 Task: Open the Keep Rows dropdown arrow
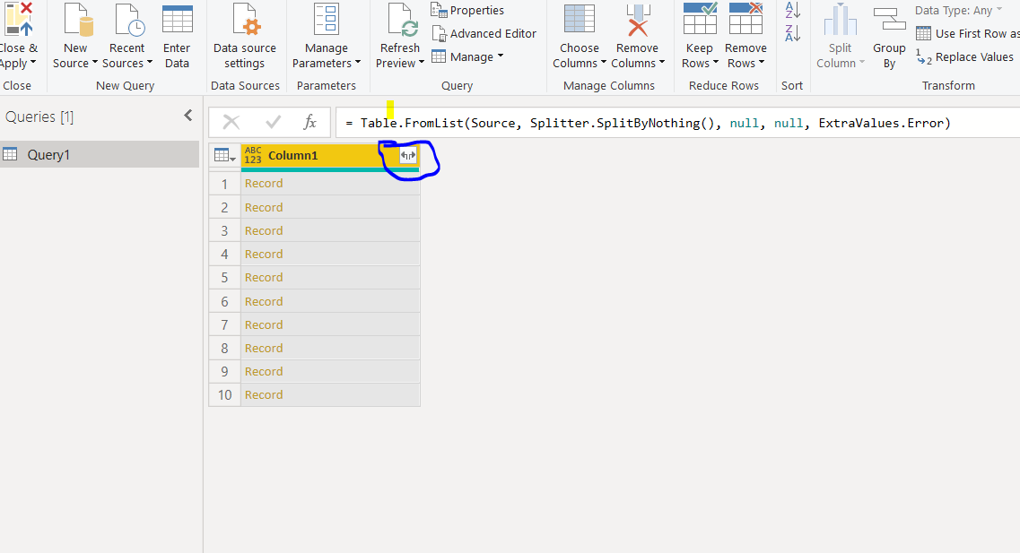tap(716, 63)
